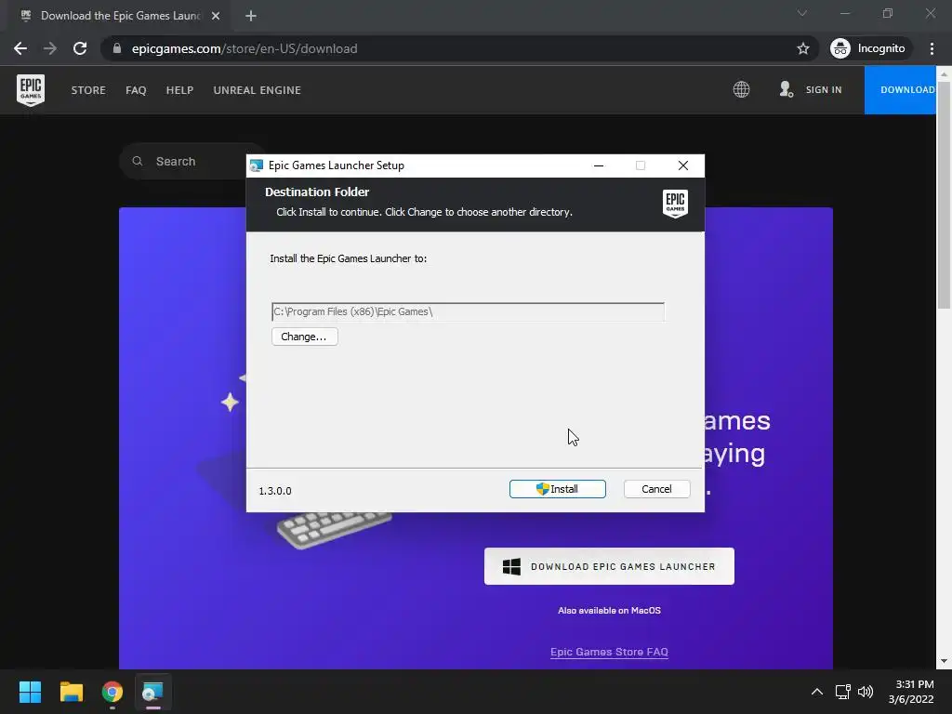Click the destination folder path field

tap(468, 311)
